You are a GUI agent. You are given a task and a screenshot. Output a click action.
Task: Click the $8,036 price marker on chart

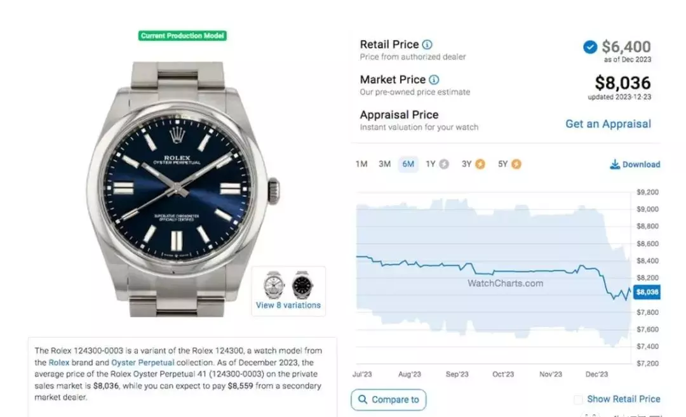click(x=647, y=292)
